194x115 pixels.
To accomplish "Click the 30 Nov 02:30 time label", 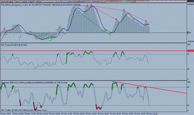I will click(x=152, y=113).
